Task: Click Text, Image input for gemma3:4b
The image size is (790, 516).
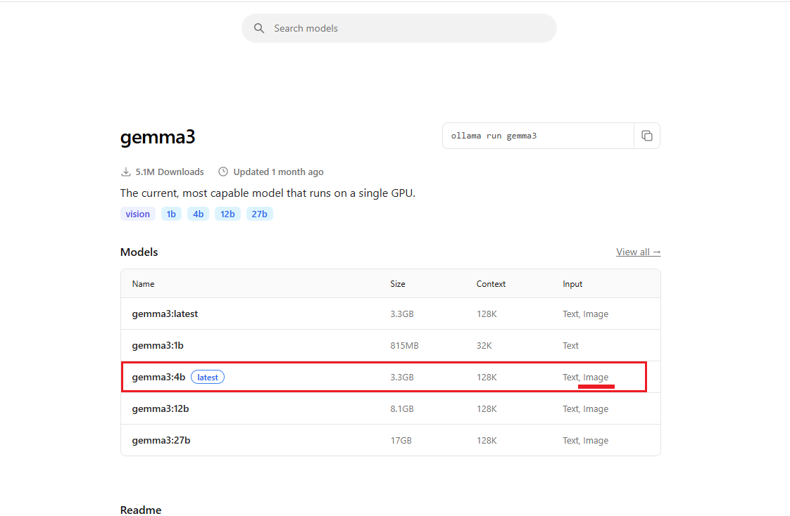Action: pos(585,378)
